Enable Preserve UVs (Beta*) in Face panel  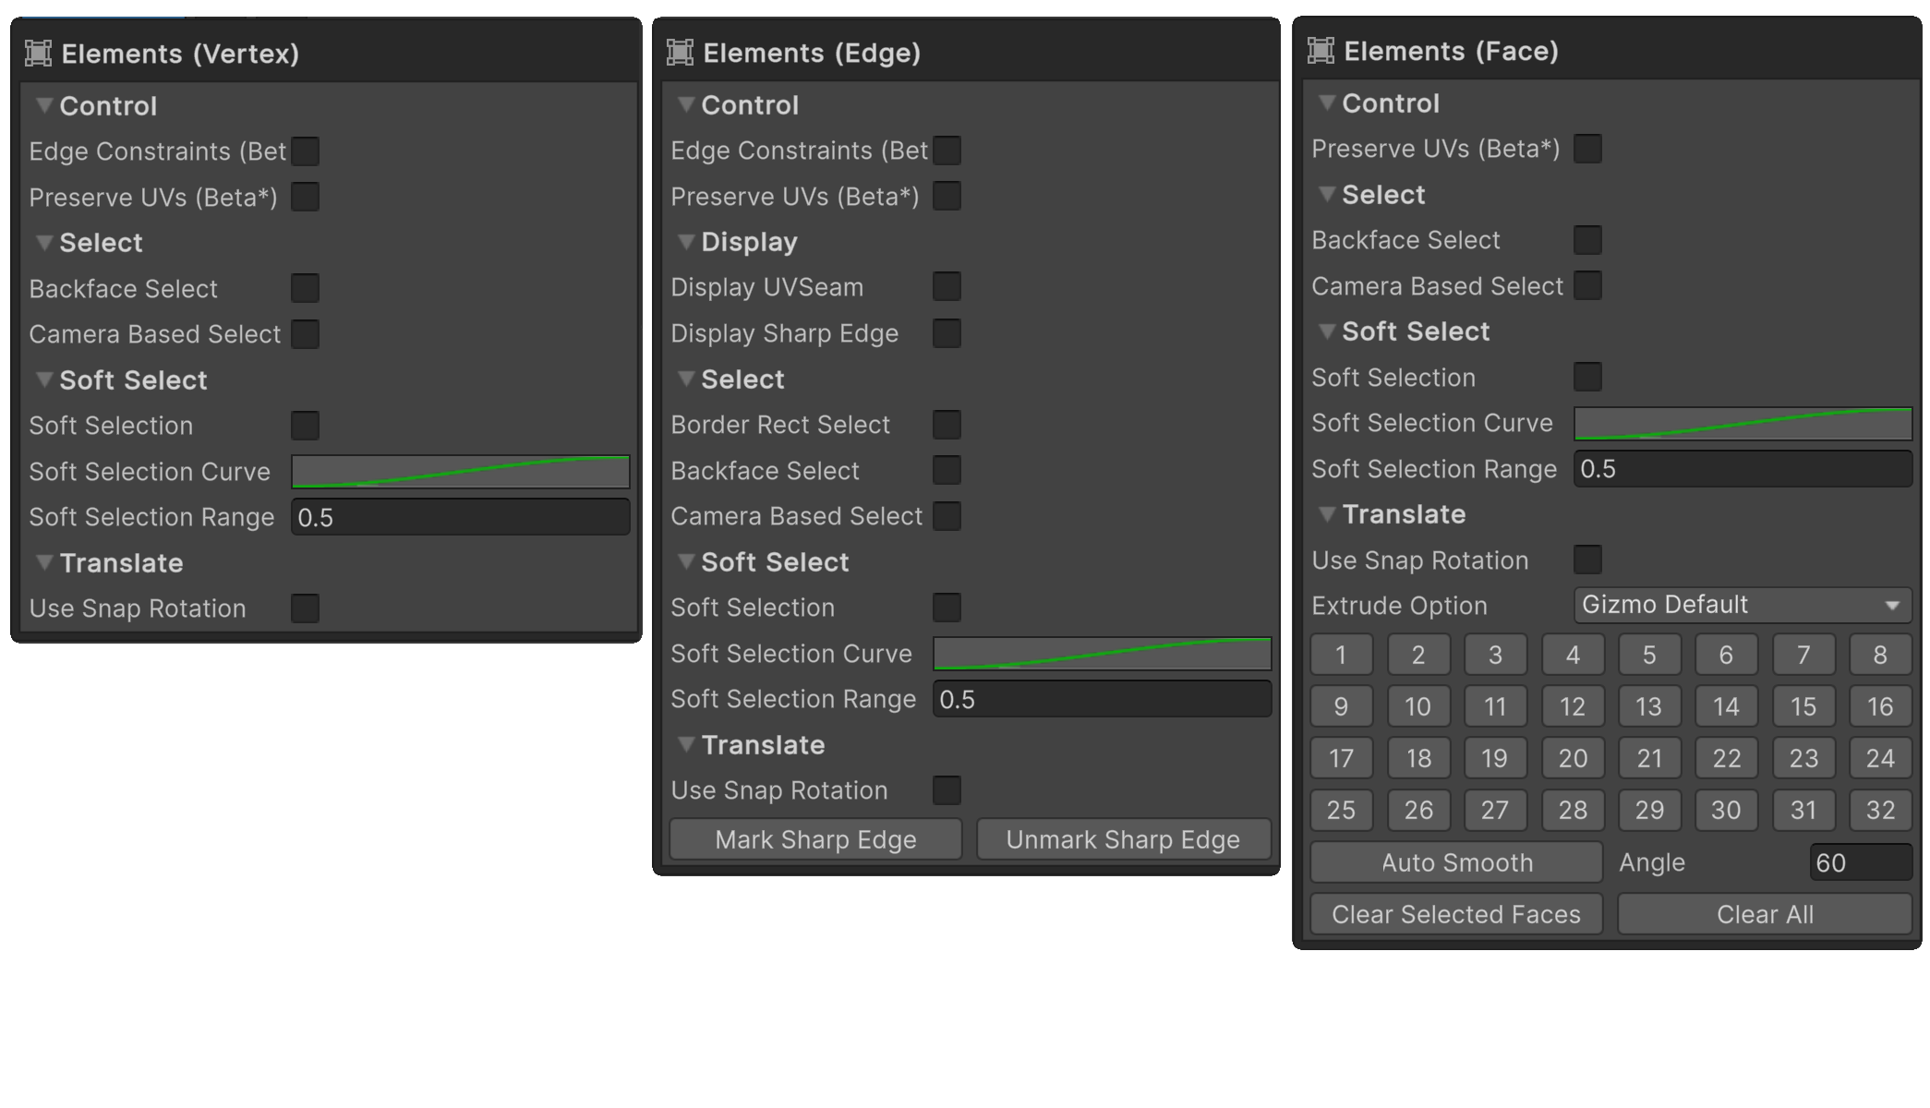coord(1587,149)
